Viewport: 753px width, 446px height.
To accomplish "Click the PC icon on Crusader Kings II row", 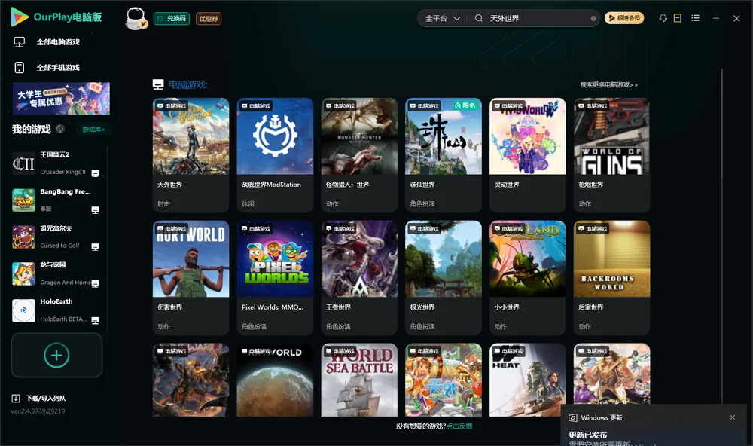I will 95,173.
